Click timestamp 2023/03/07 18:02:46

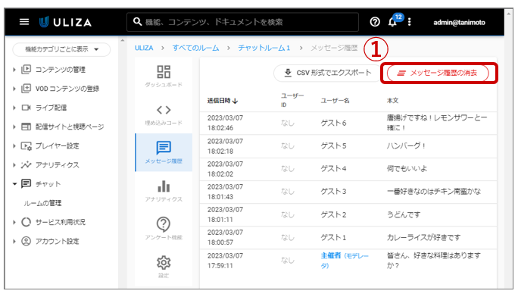pos(225,123)
